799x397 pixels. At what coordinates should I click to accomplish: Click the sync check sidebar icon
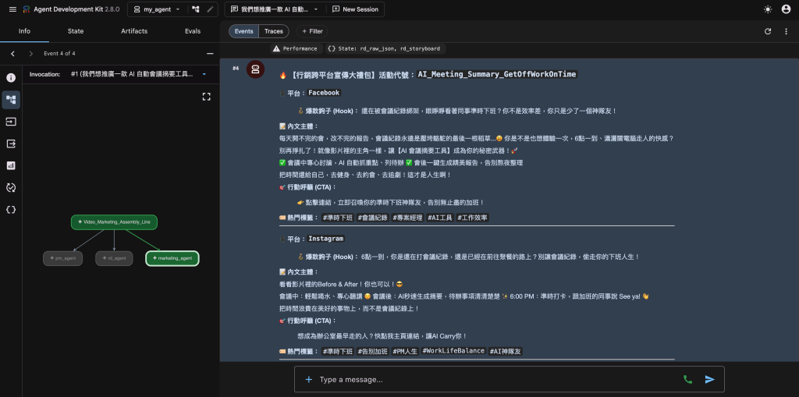[x=11, y=187]
